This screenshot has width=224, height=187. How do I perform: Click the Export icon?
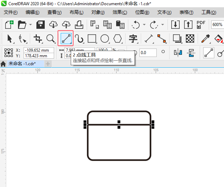coord(188,25)
